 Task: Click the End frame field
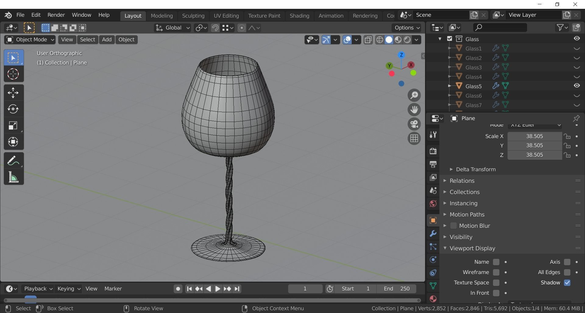[x=396, y=289]
